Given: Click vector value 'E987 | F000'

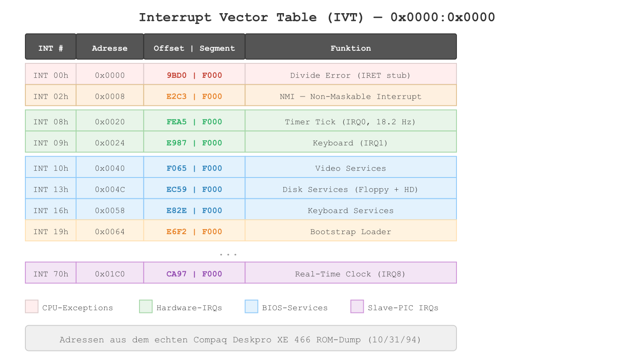Looking at the screenshot, I should pyautogui.click(x=194, y=142).
